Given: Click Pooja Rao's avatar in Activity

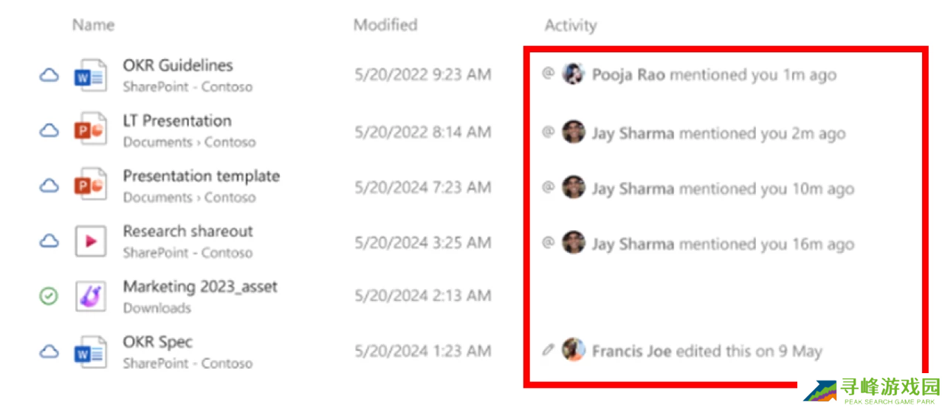Looking at the screenshot, I should pos(574,74).
